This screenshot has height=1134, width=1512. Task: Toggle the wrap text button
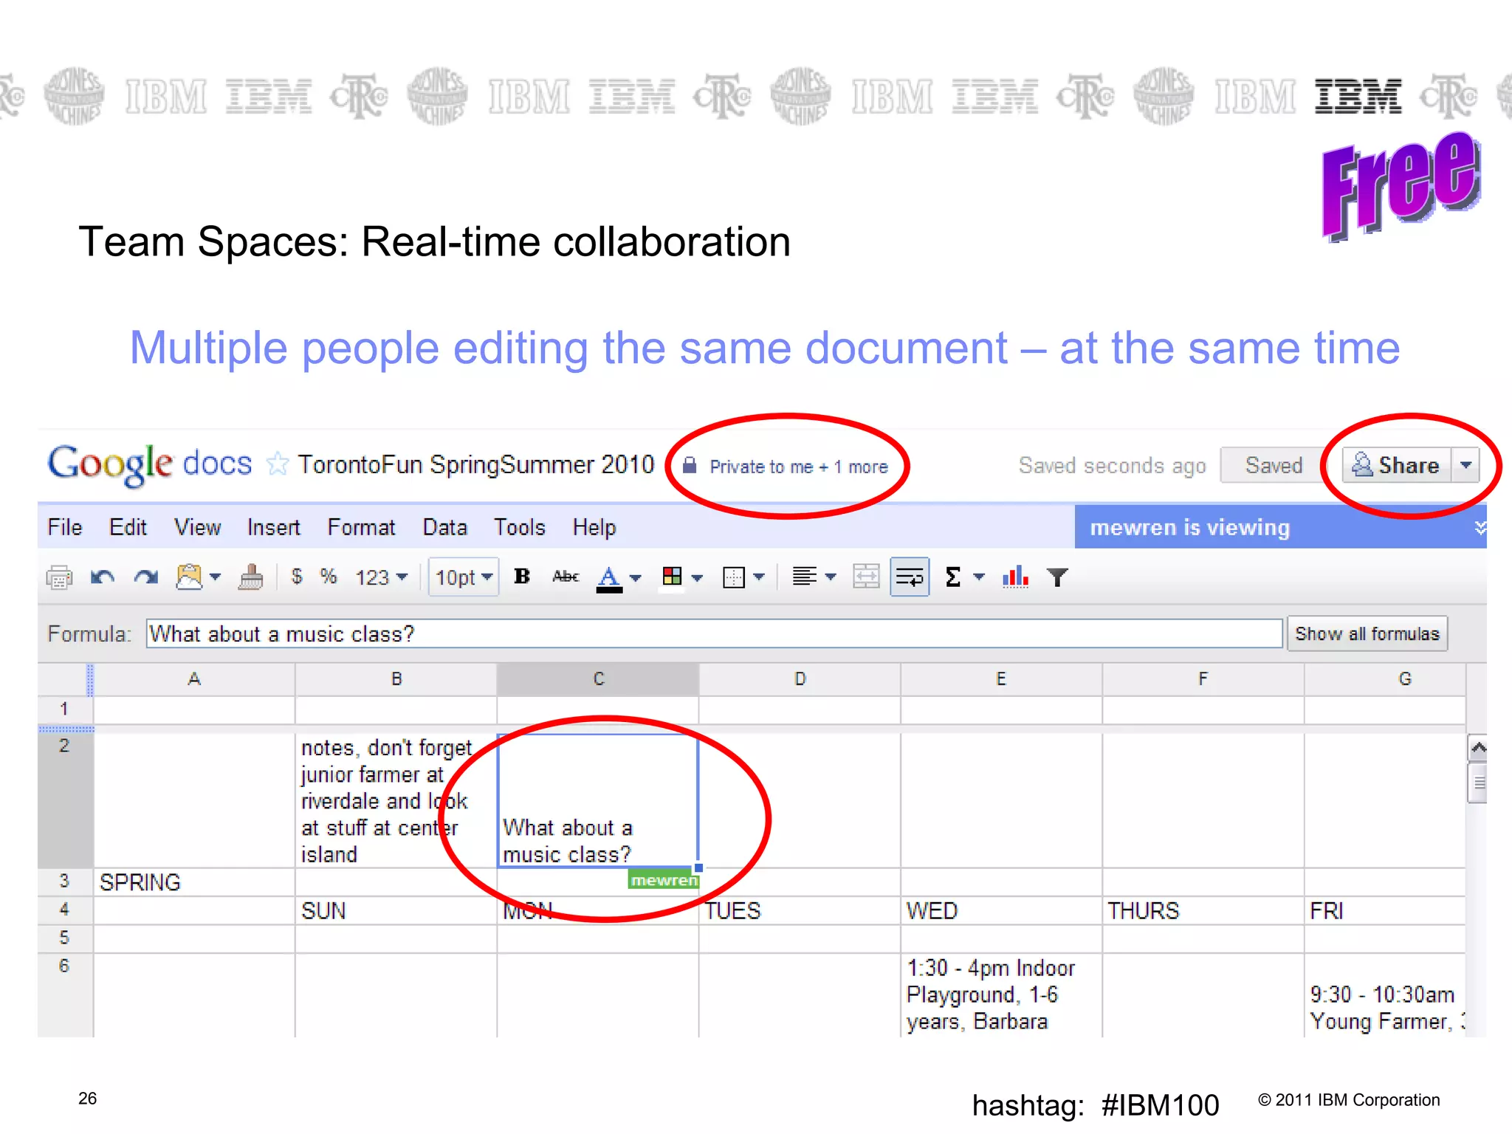click(x=910, y=577)
